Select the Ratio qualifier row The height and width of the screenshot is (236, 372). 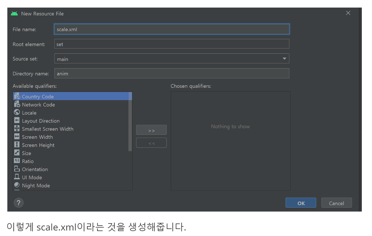coord(71,161)
